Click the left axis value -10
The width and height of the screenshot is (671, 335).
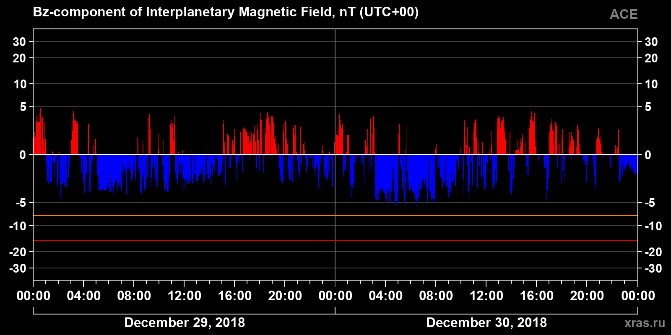[18, 226]
